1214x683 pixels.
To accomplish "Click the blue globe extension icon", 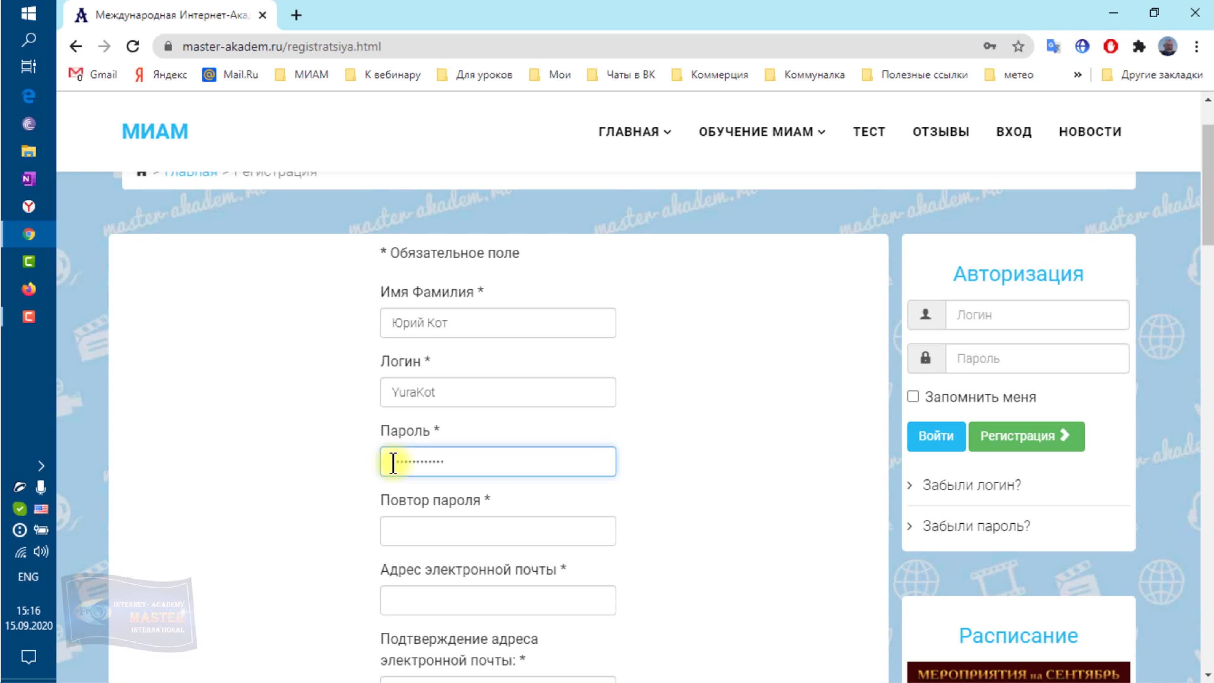I will click(1082, 46).
